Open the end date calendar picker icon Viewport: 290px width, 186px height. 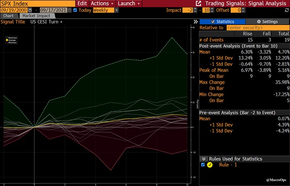(69, 10)
